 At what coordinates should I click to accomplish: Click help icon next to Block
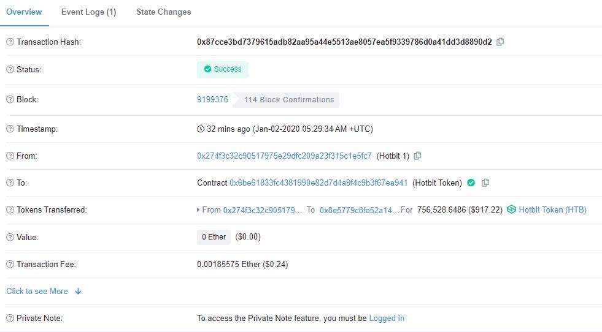[10, 99]
